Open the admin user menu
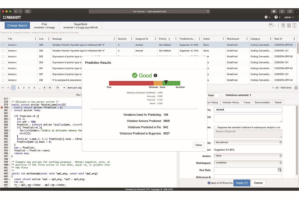Viewport: 299px width, 199px height. tap(289, 17)
